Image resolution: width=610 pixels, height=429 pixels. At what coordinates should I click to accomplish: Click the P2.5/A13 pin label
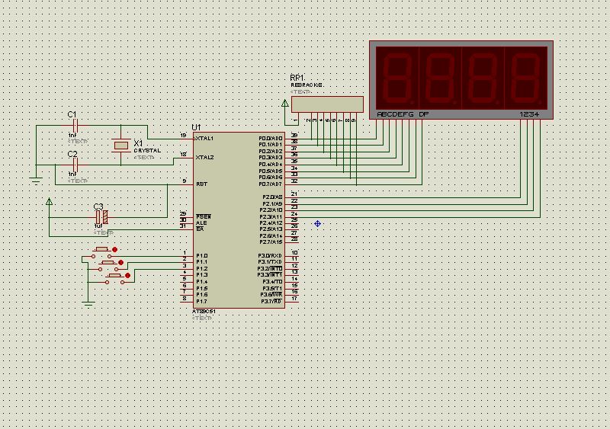click(271, 229)
